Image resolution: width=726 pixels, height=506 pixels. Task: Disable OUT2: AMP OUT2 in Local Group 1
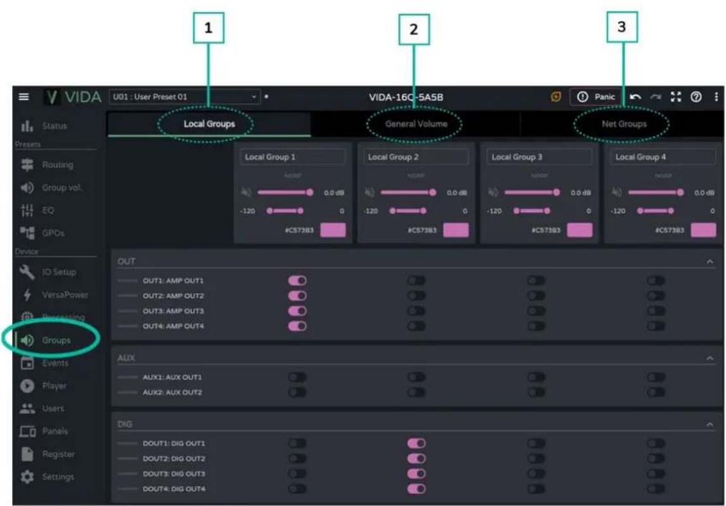click(x=297, y=296)
